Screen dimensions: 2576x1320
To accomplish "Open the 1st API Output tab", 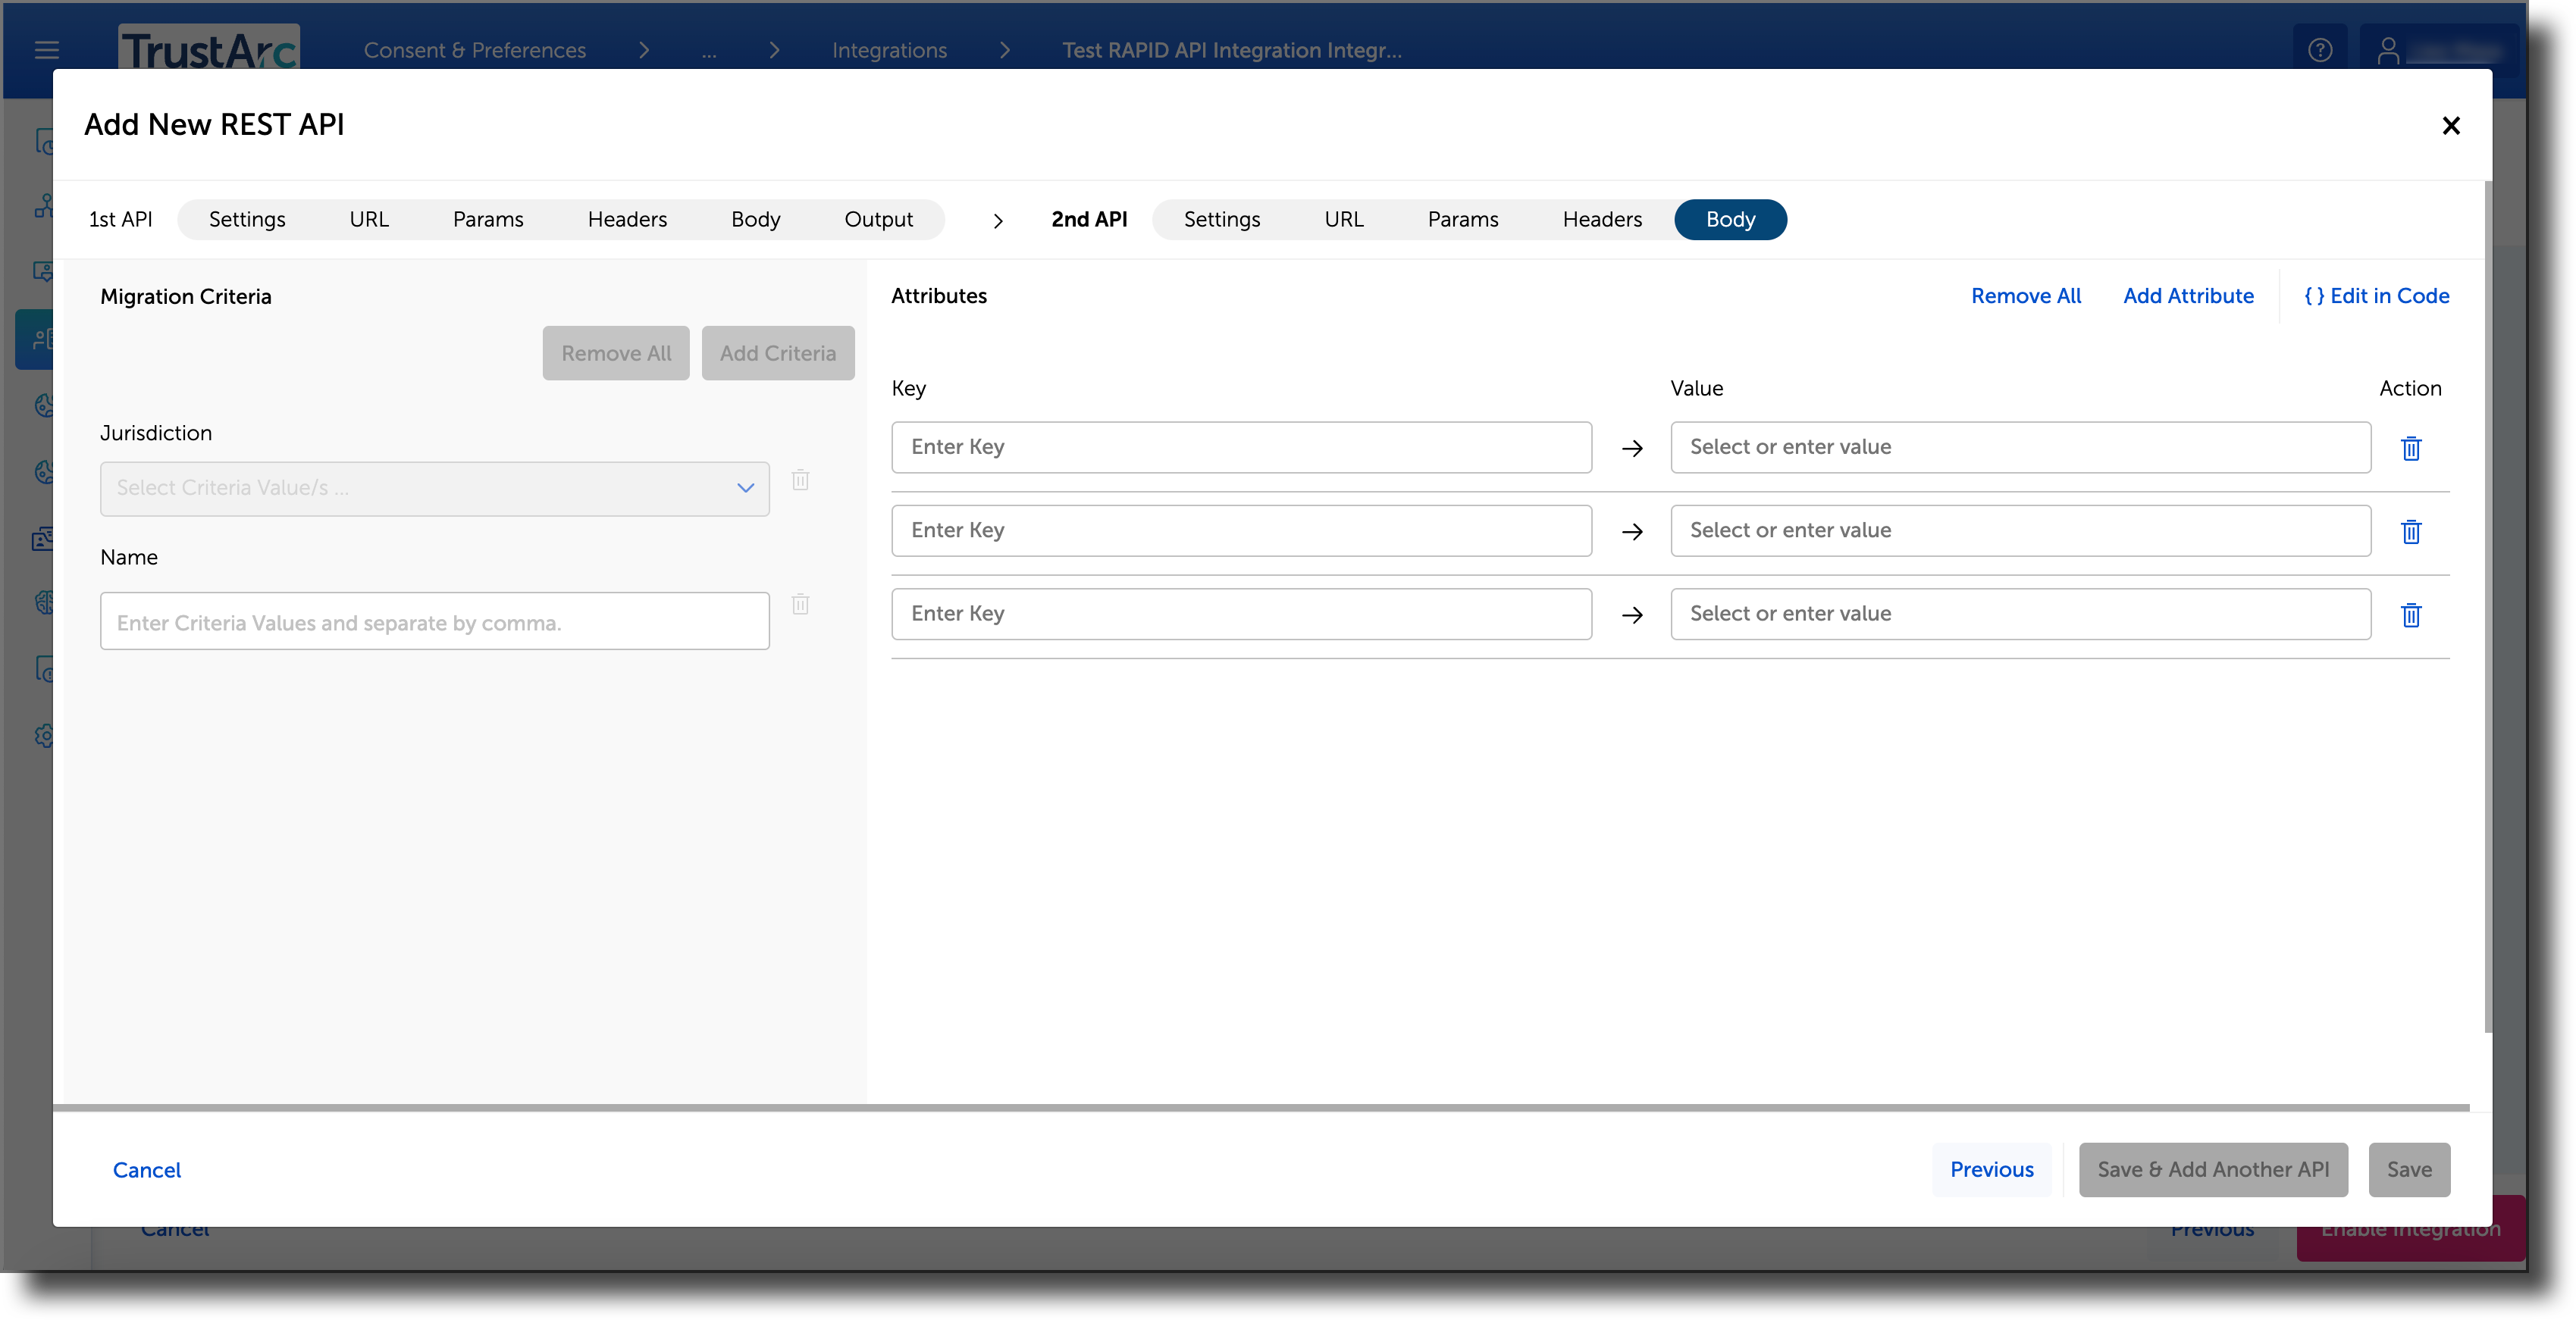I will [879, 219].
